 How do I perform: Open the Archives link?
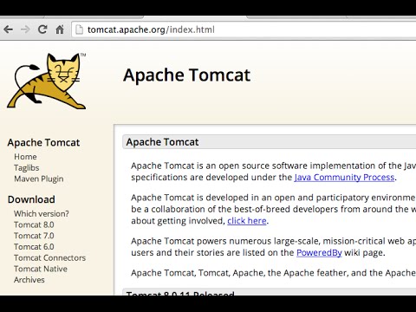click(x=29, y=280)
